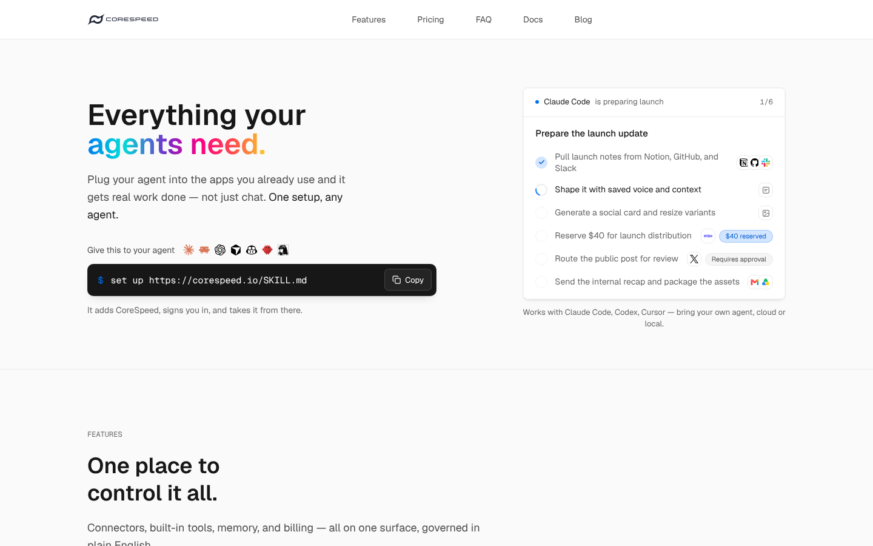Click "It adds CoreSpeed, signs you in" caption

point(195,310)
